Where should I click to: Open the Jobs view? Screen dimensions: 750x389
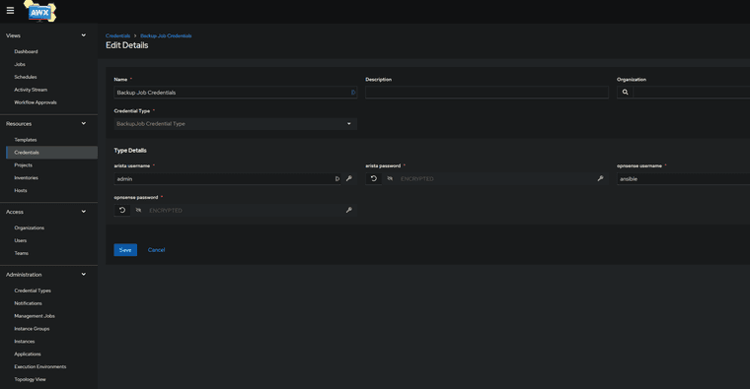click(x=20, y=64)
